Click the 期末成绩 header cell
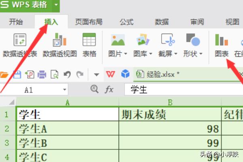243x162 pixels. point(170,114)
